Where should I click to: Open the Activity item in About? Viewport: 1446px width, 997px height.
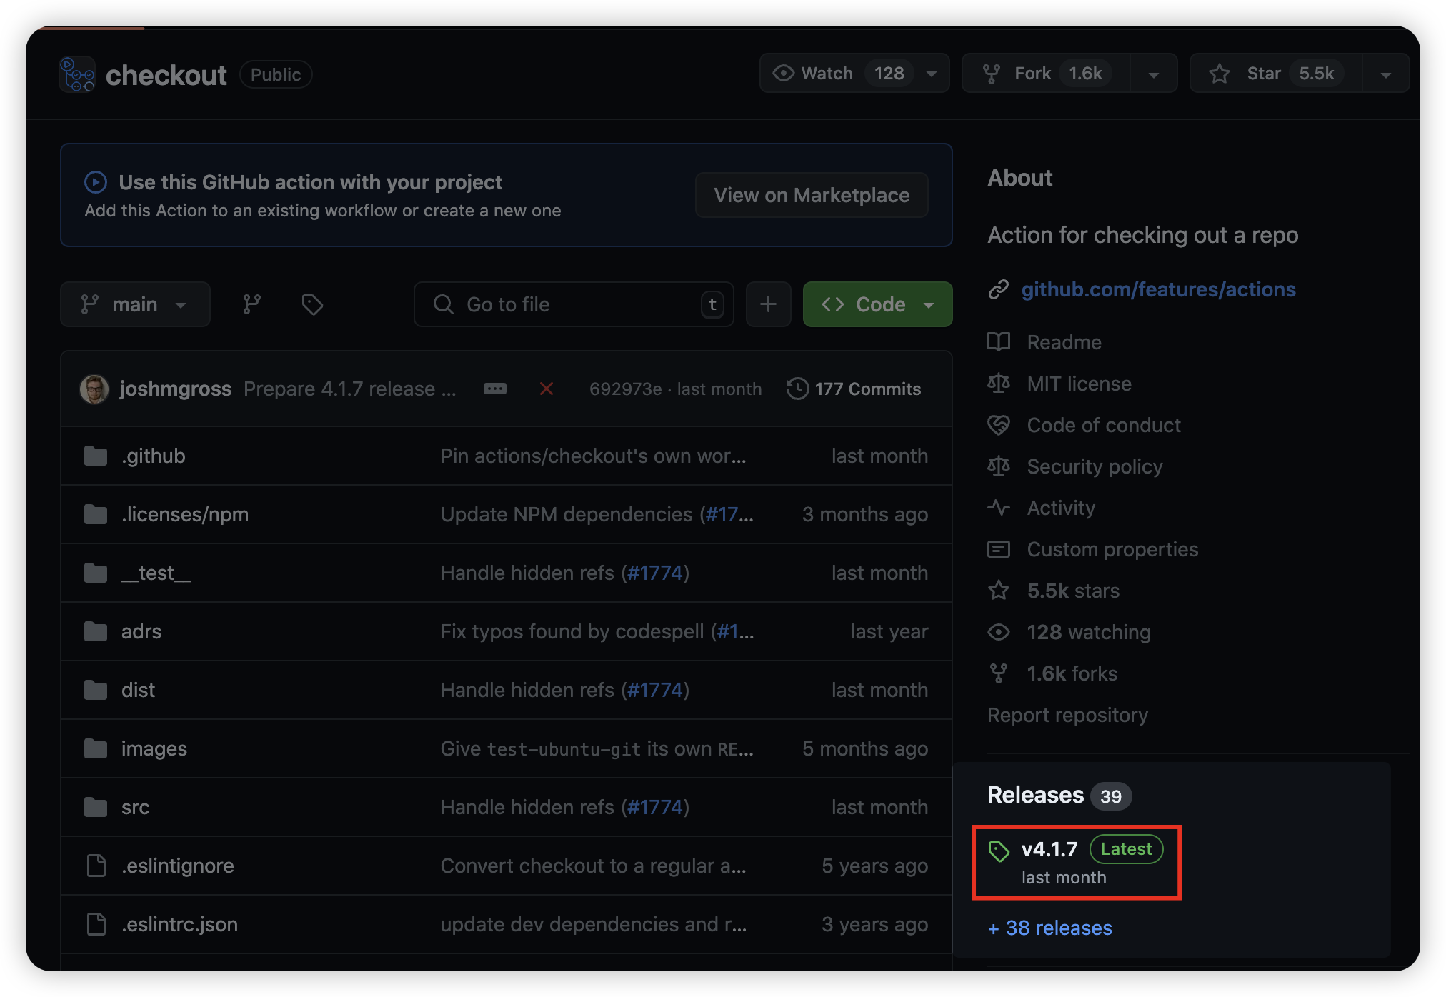tap(1060, 508)
